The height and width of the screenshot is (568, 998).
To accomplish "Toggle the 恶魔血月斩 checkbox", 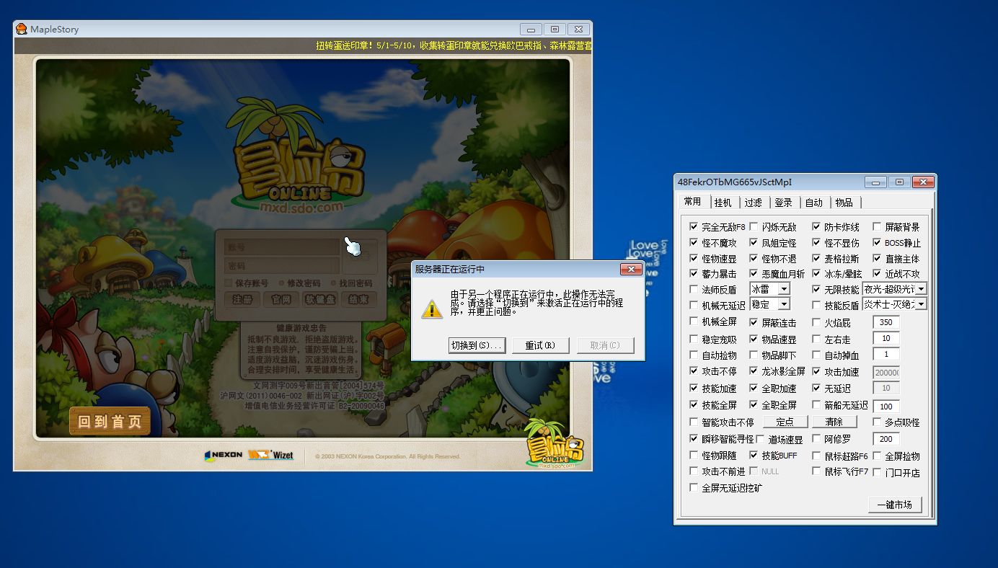I will [754, 274].
